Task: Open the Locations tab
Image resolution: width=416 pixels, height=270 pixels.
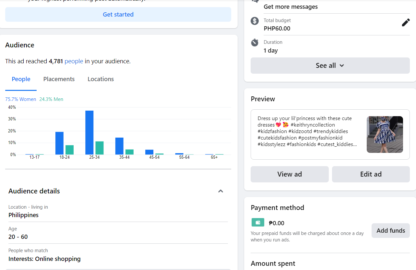Action: (x=101, y=79)
